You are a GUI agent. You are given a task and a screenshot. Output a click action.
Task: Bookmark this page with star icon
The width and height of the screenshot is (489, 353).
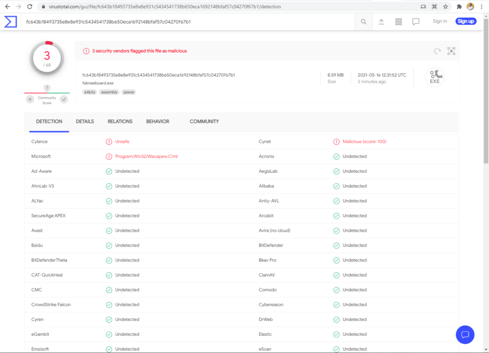coord(446,7)
